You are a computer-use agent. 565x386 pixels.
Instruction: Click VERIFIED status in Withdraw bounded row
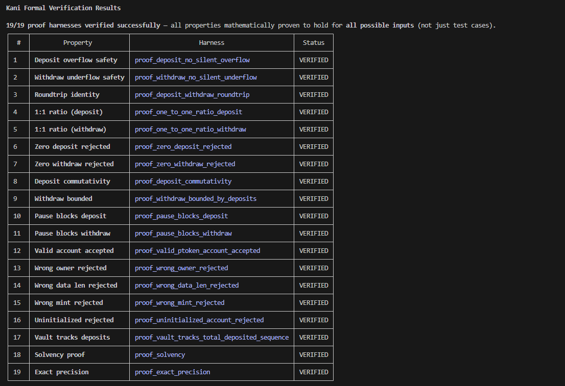(x=314, y=198)
